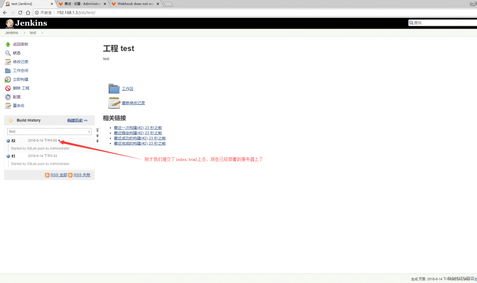
Task: Trigger 立即构建 Build Now link
Action: (x=21, y=79)
